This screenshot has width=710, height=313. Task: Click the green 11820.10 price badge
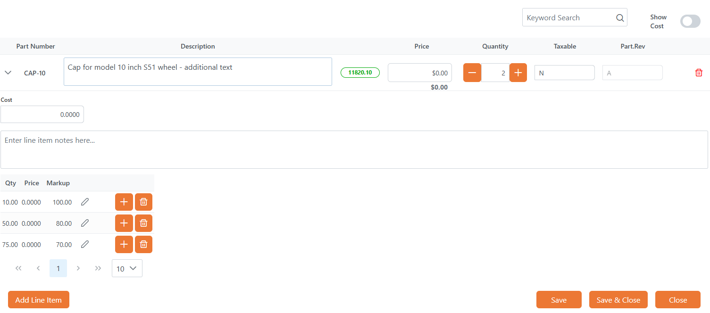[x=360, y=72]
